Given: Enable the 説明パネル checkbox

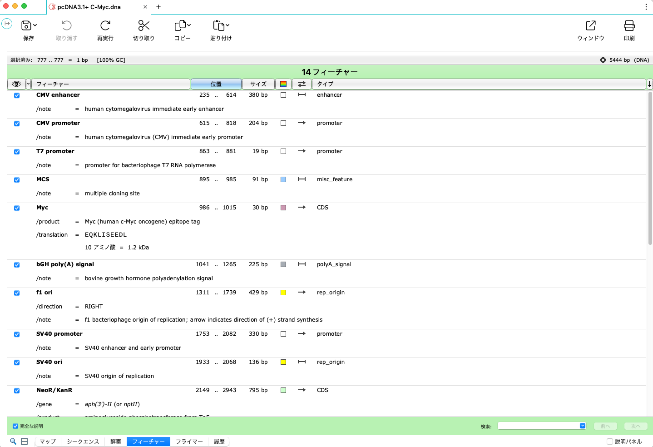Looking at the screenshot, I should click(x=610, y=442).
